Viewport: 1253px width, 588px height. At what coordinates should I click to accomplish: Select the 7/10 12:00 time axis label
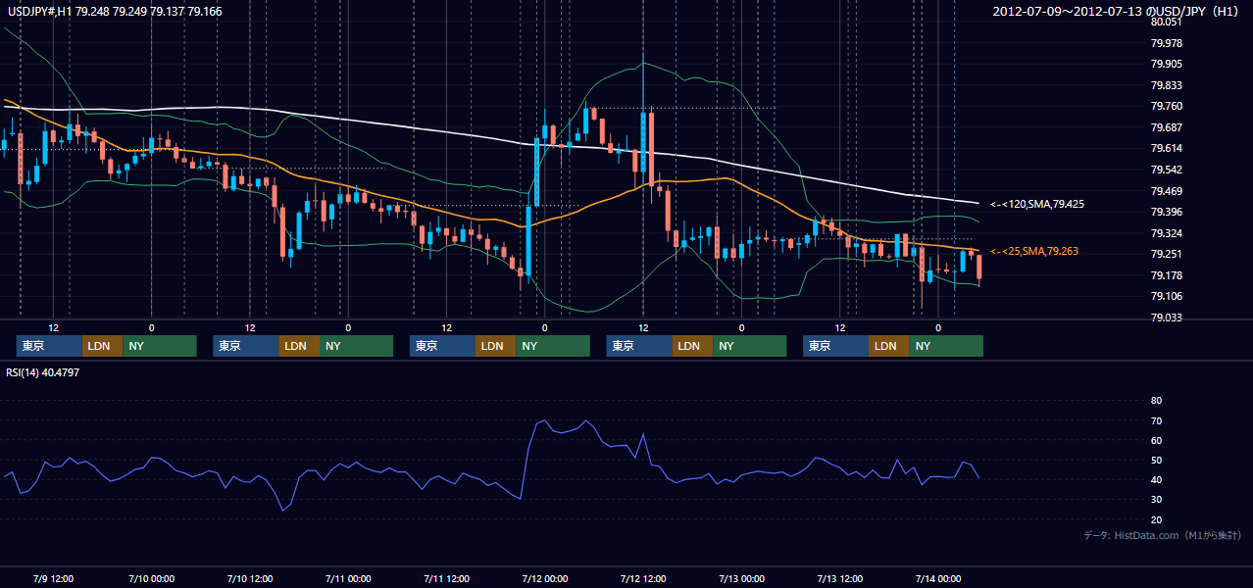pos(250,578)
